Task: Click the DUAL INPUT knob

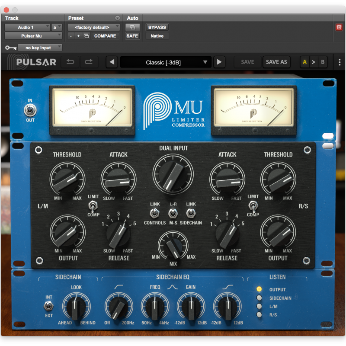Action: pos(173,174)
